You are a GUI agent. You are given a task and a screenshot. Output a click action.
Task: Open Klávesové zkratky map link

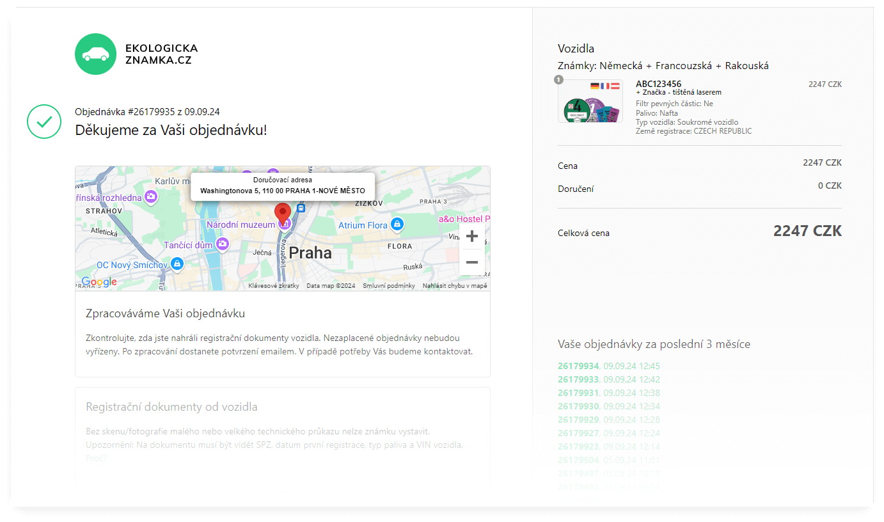point(274,286)
